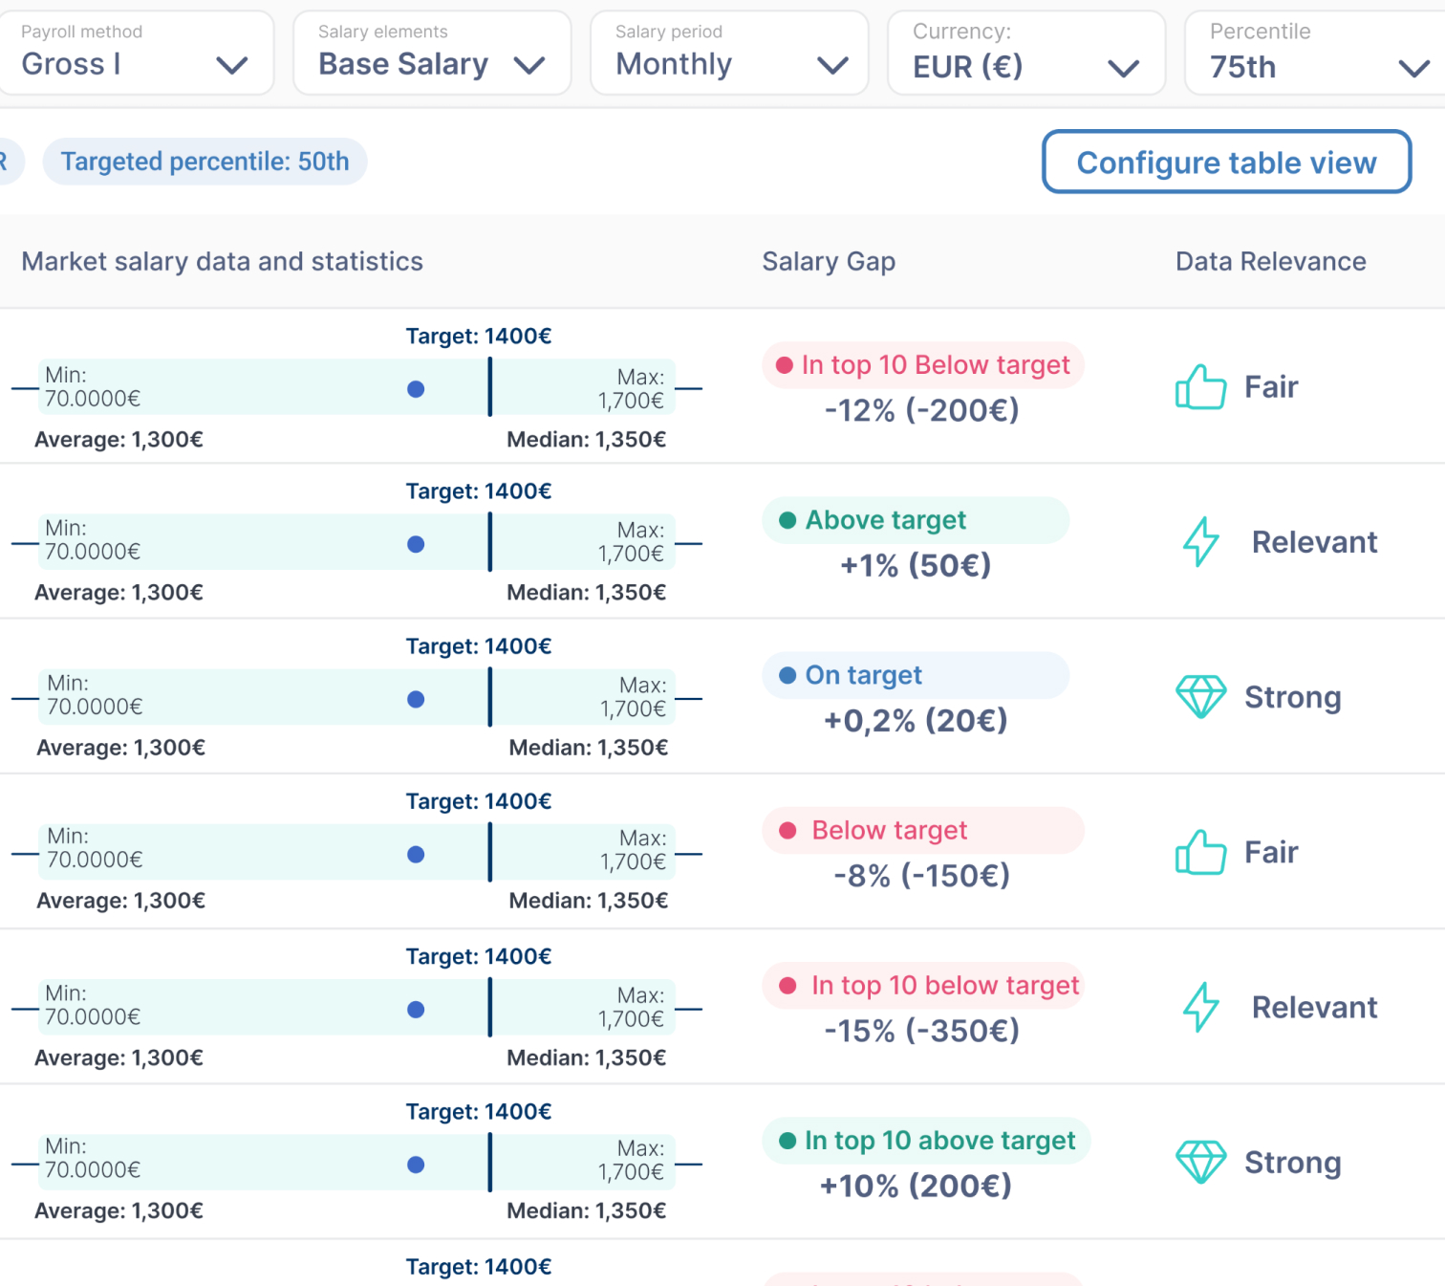1445x1286 pixels.
Task: Click the 'In top 10 above target' badge
Action: tap(926, 1140)
